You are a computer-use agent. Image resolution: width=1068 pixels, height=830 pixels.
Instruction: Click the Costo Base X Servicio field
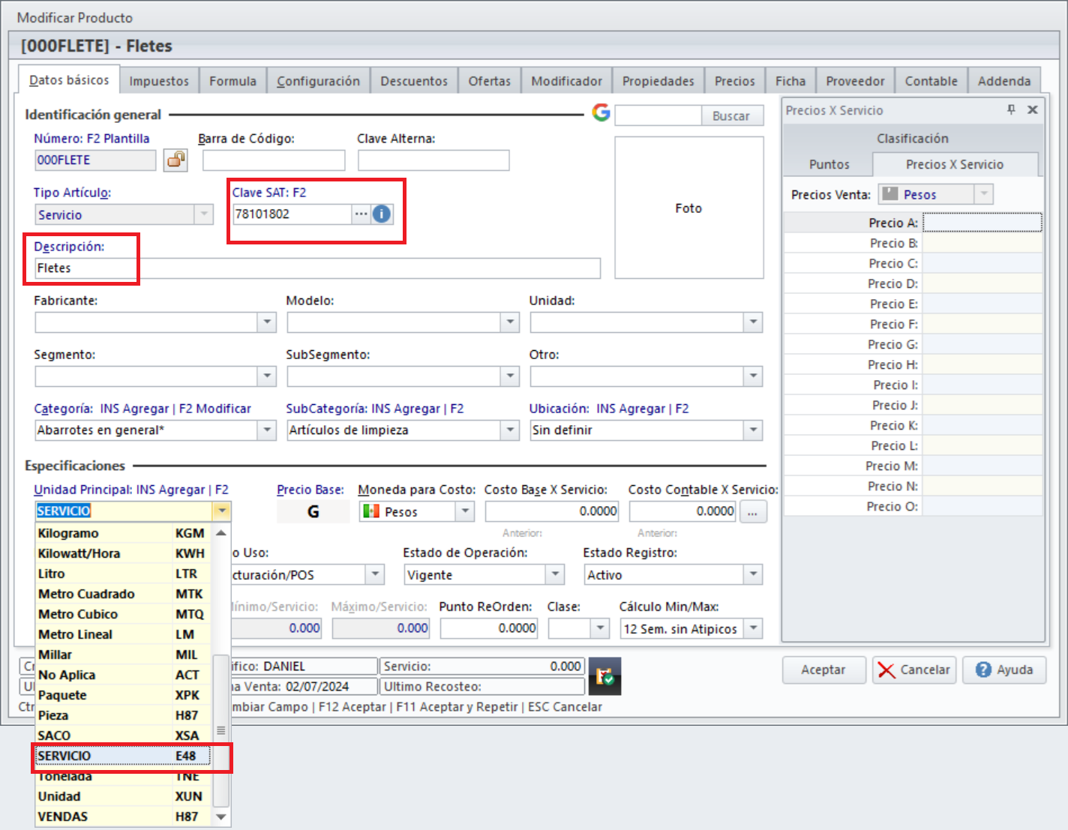[x=552, y=511]
